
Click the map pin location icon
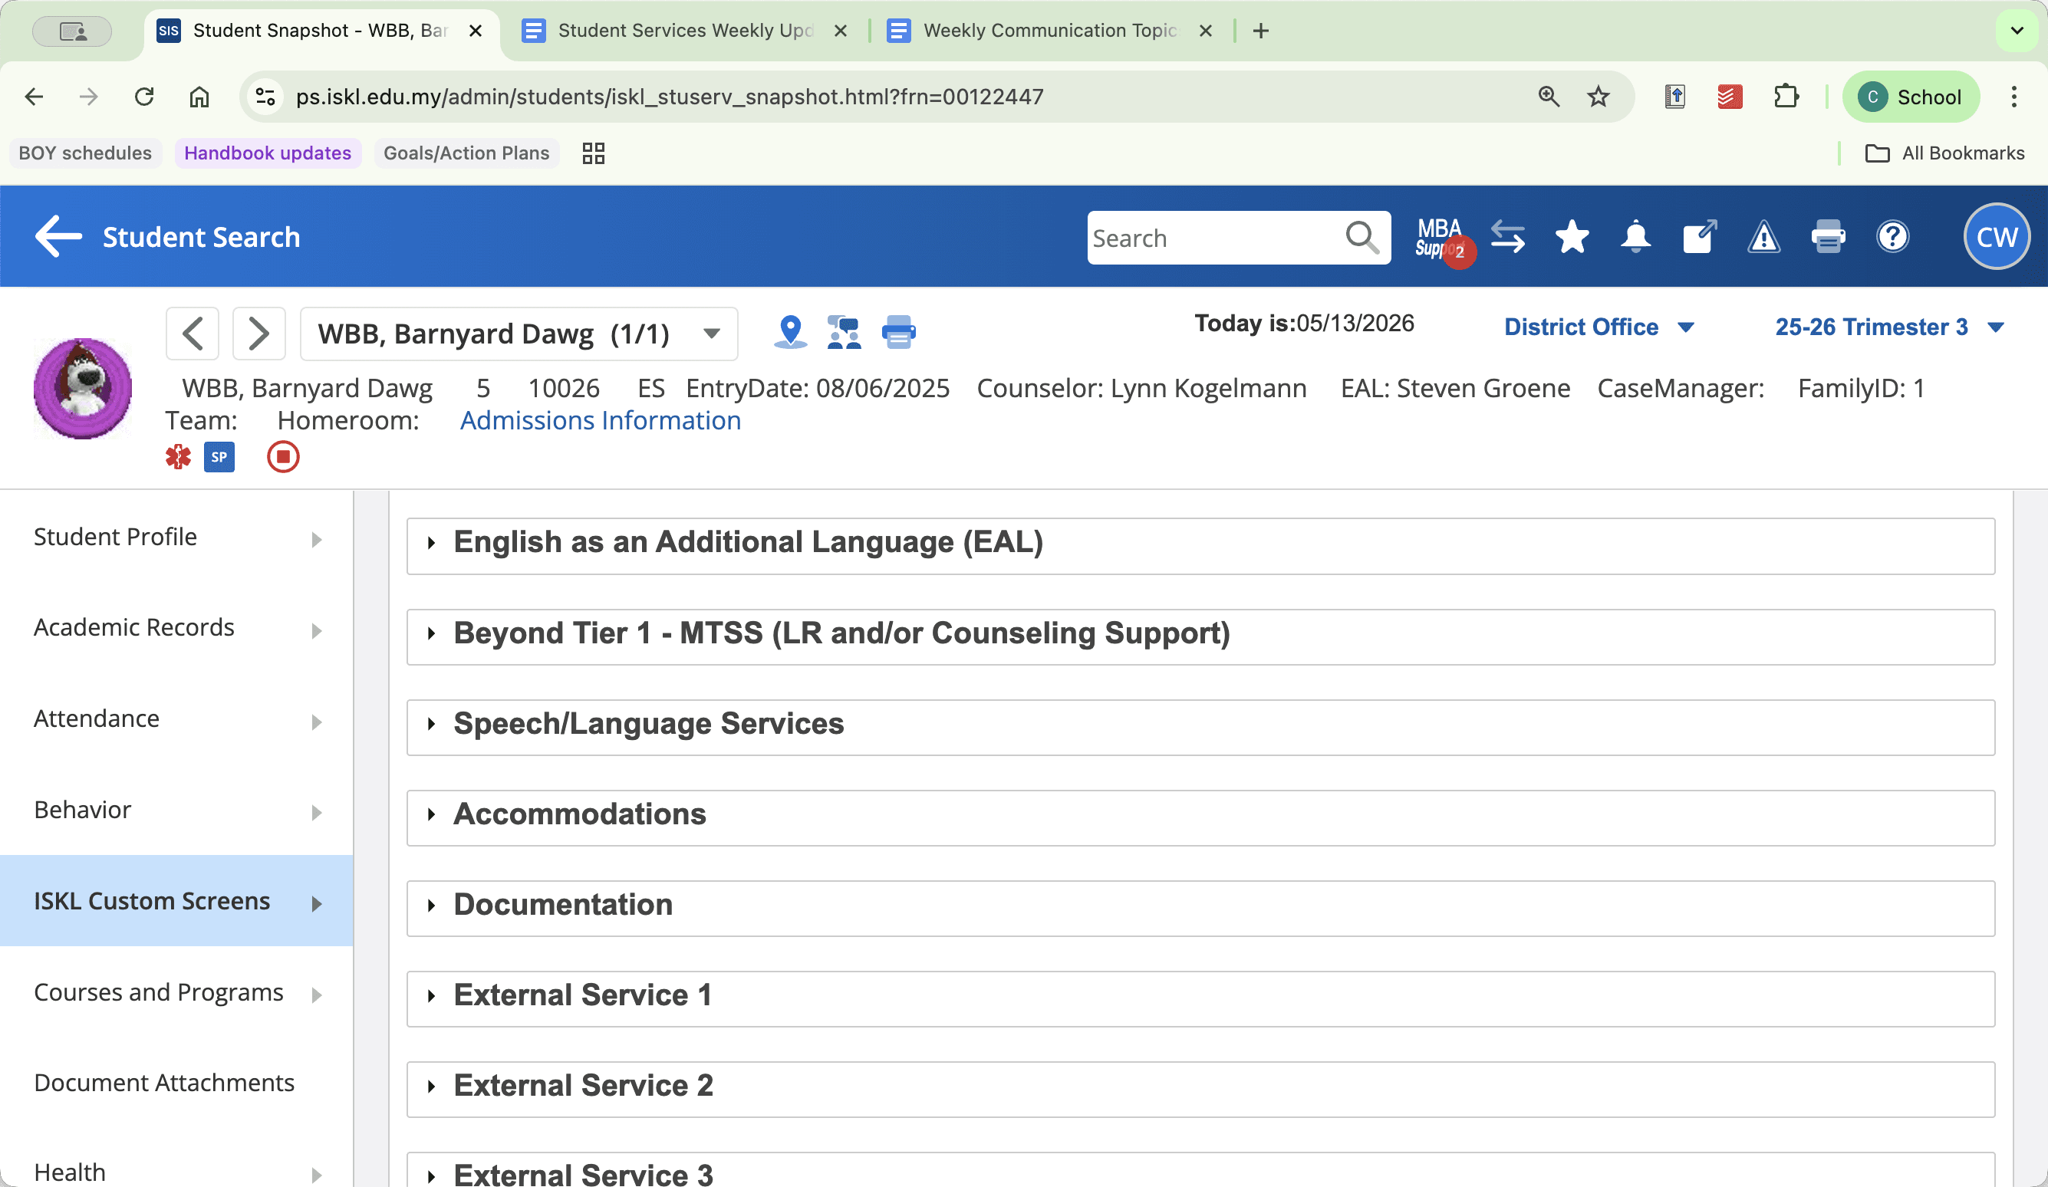(x=790, y=332)
